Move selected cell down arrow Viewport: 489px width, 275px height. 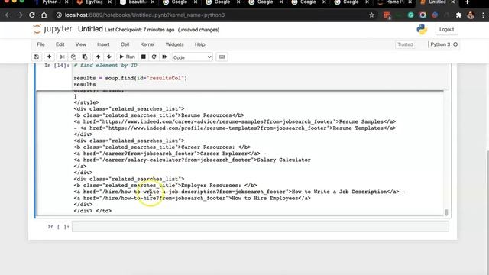pos(108,57)
